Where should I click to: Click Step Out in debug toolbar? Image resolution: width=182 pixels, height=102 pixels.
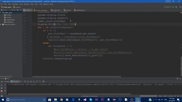tap(37, 82)
